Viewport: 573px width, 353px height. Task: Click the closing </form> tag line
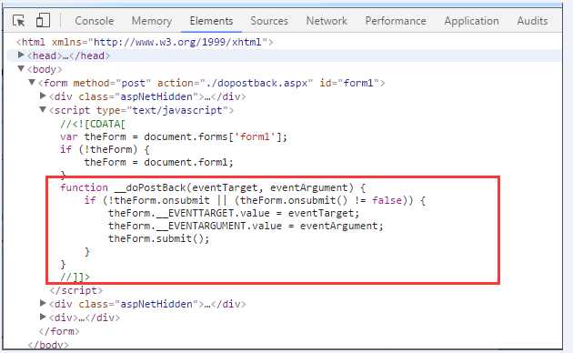coord(59,331)
